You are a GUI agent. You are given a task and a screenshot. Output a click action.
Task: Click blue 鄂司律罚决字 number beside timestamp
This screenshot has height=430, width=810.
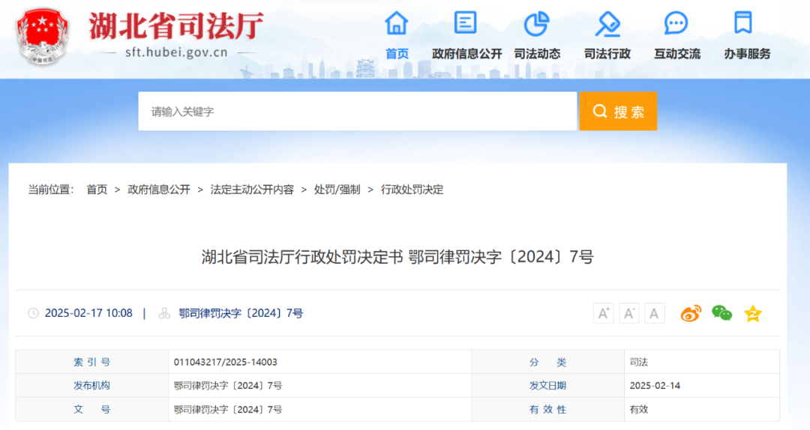coord(241,313)
